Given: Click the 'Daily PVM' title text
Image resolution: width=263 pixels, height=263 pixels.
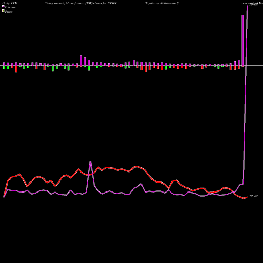Looking at the screenshot, I should click(x=10, y=3).
